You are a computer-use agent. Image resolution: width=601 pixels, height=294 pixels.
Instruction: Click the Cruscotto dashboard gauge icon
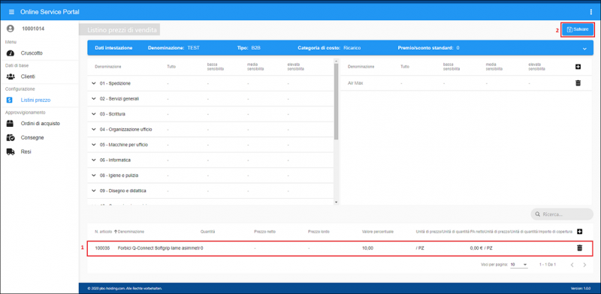click(x=11, y=53)
